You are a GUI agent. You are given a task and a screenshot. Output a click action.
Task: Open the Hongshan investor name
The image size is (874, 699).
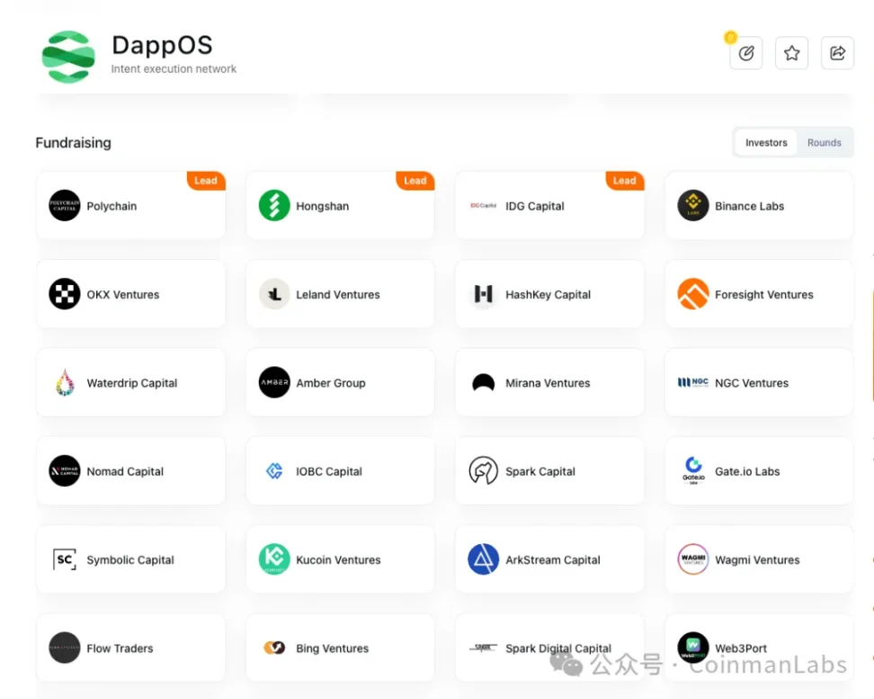point(322,206)
